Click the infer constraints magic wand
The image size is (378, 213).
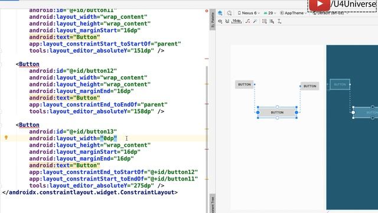click(255, 21)
